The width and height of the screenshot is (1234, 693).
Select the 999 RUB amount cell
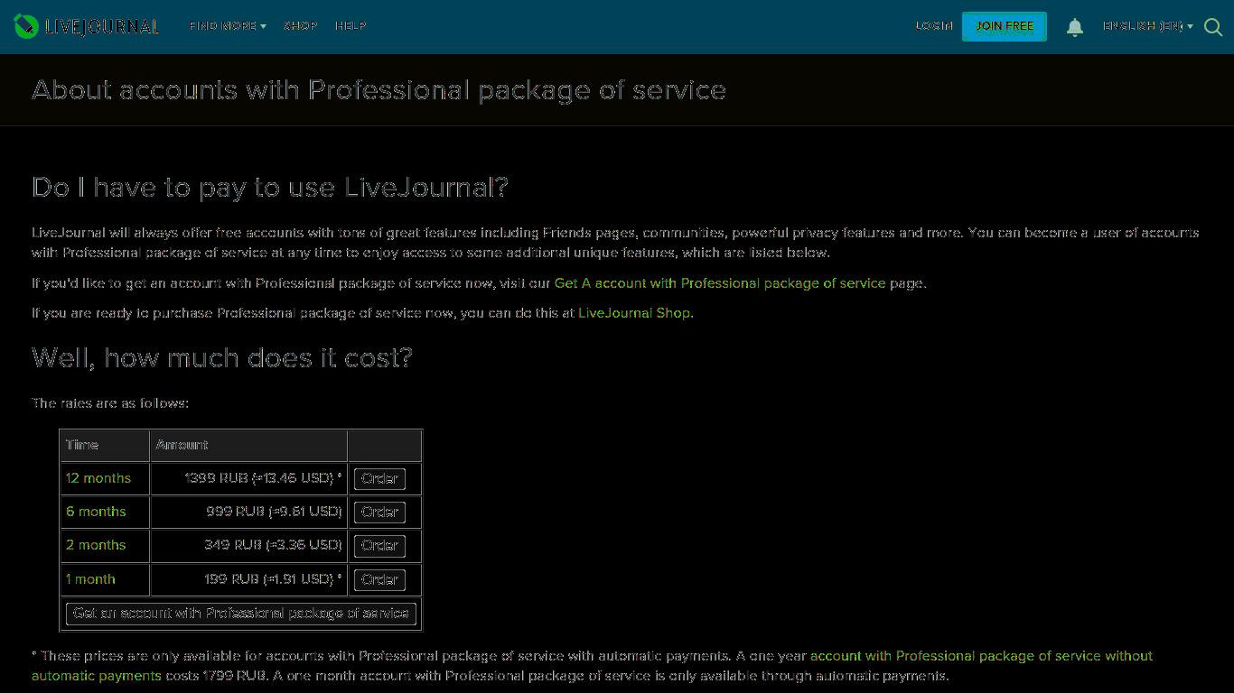pyautogui.click(x=248, y=512)
